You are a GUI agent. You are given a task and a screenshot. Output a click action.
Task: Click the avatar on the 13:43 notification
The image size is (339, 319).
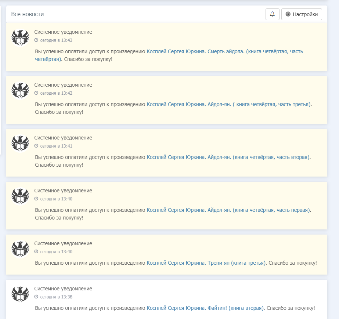20,37
